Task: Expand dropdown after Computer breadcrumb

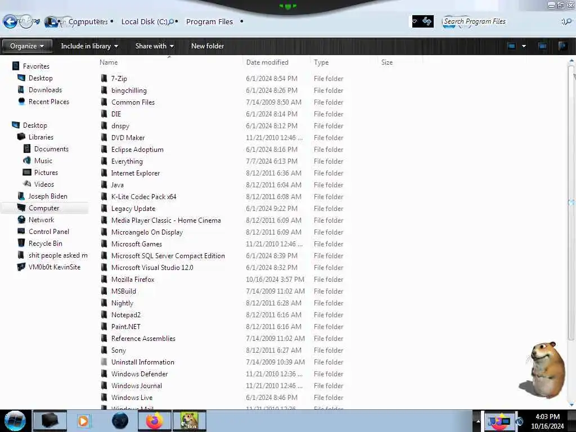Action: tap(112, 21)
